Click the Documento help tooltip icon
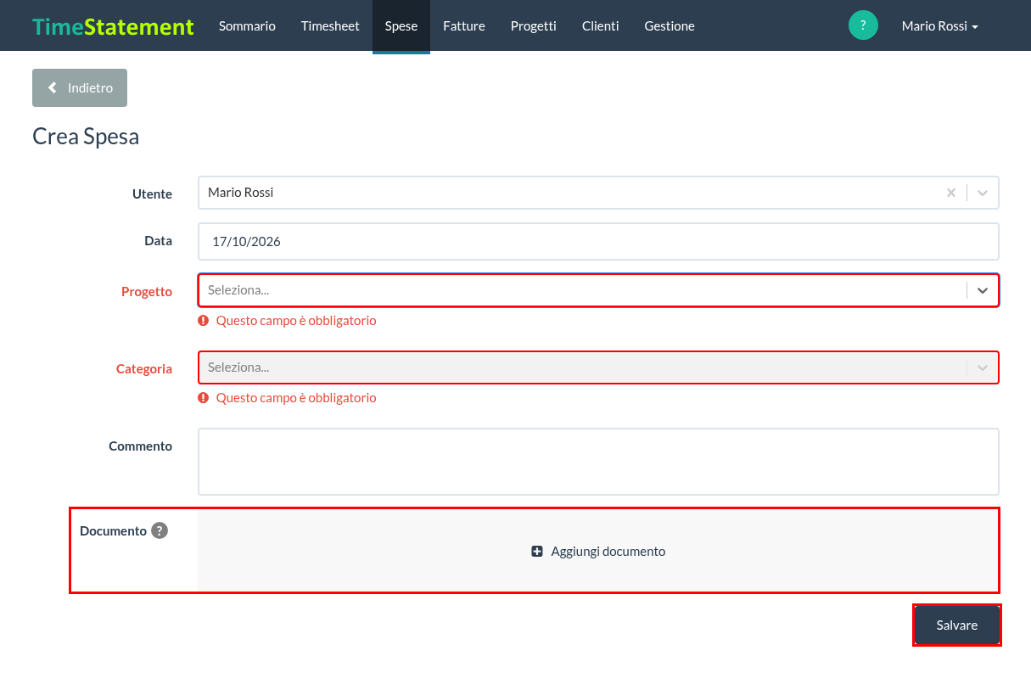Image resolution: width=1031 pixels, height=673 pixels. point(160,530)
